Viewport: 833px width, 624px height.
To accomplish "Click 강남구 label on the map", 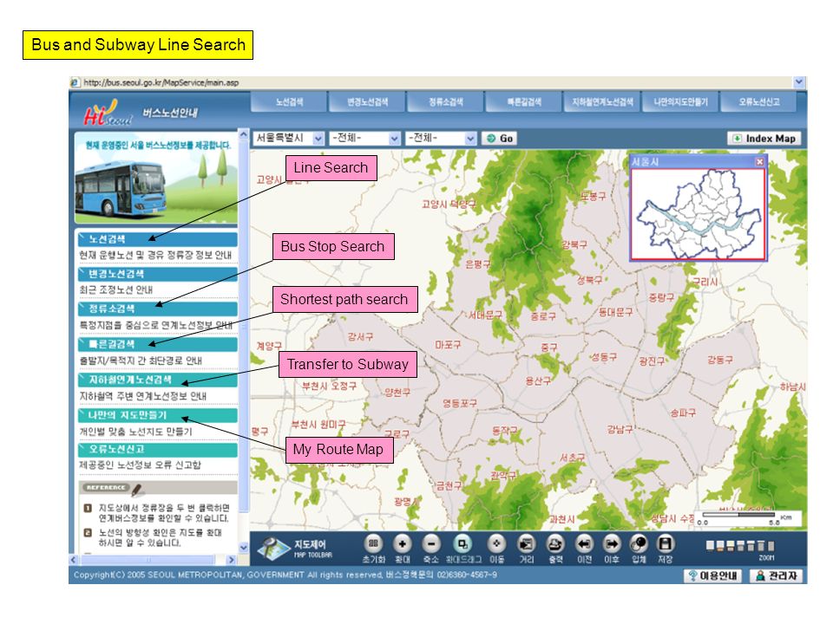I will click(x=620, y=429).
